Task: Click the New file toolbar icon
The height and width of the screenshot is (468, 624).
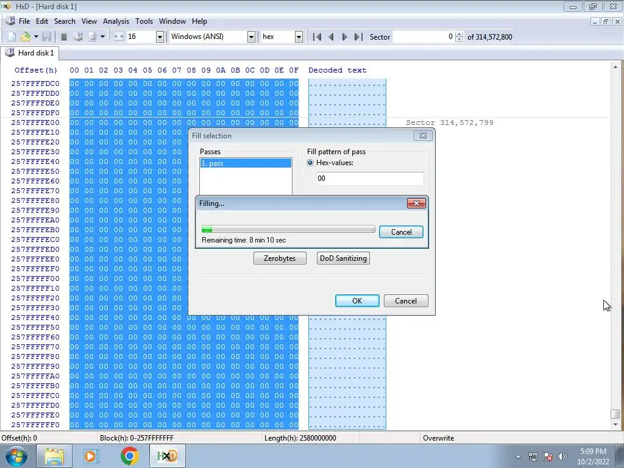Action: pos(12,37)
